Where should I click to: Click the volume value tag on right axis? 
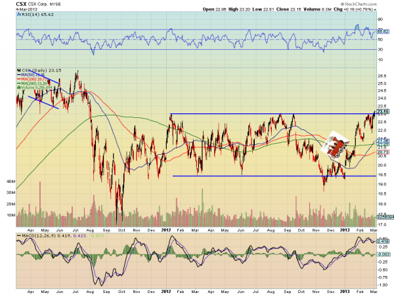point(385,217)
